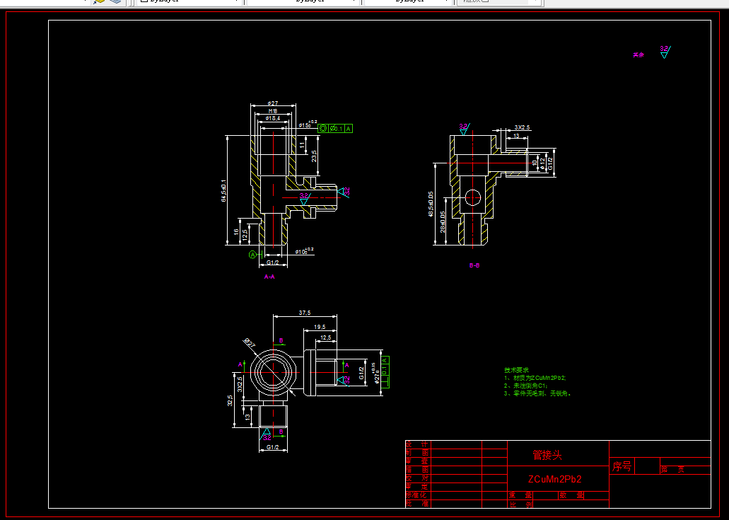
Task: Click the 批准 row label
Action: point(417,504)
